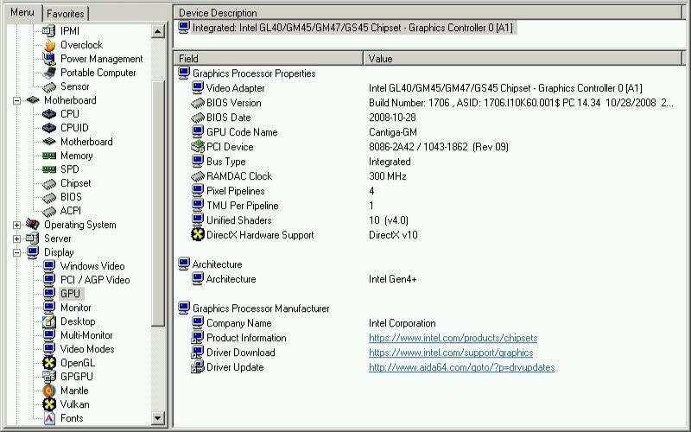Open the aida64.com driver updates link
The width and height of the screenshot is (691, 432).
[461, 367]
